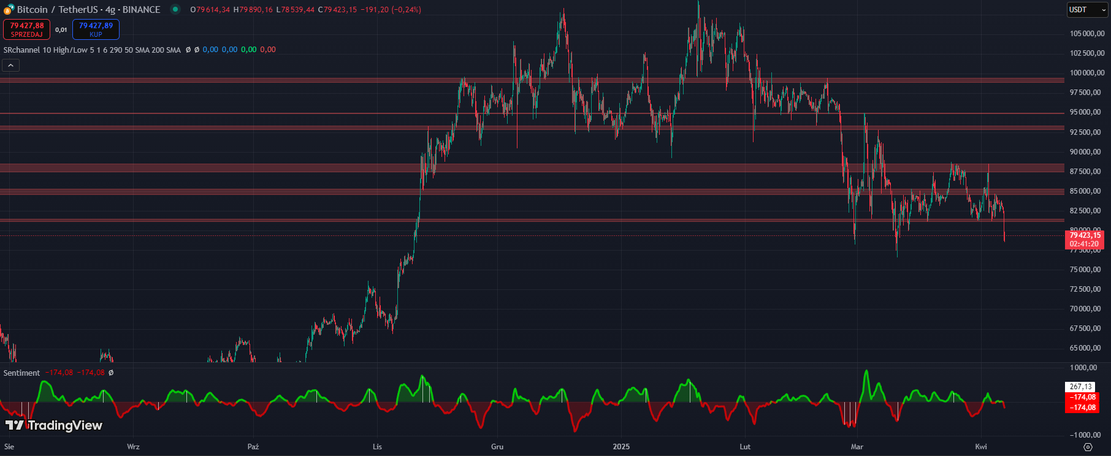Viewport: 1111px width, 456px height.
Task: Click the Lis month on time axis
Action: point(377,447)
